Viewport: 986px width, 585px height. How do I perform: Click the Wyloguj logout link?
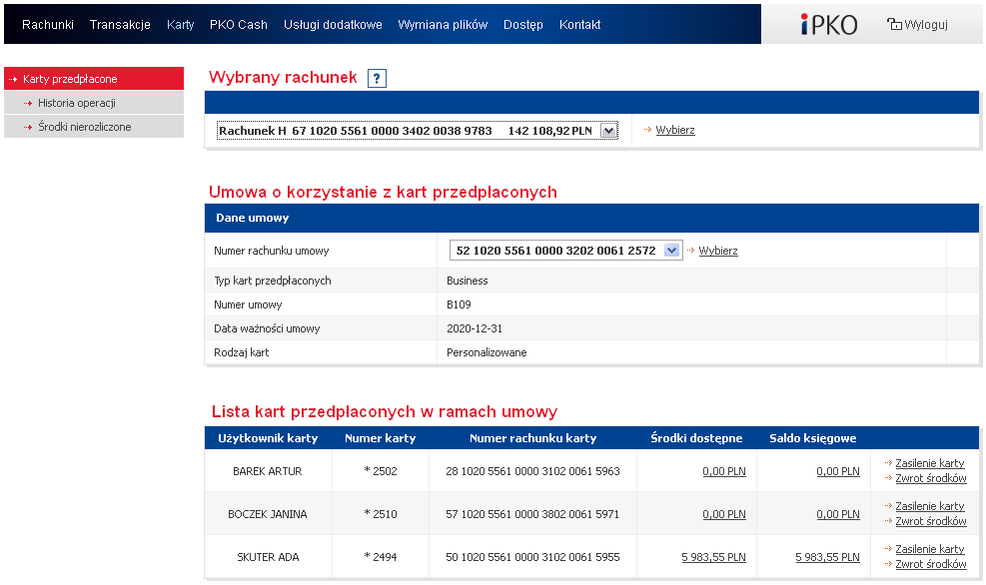coord(926,25)
